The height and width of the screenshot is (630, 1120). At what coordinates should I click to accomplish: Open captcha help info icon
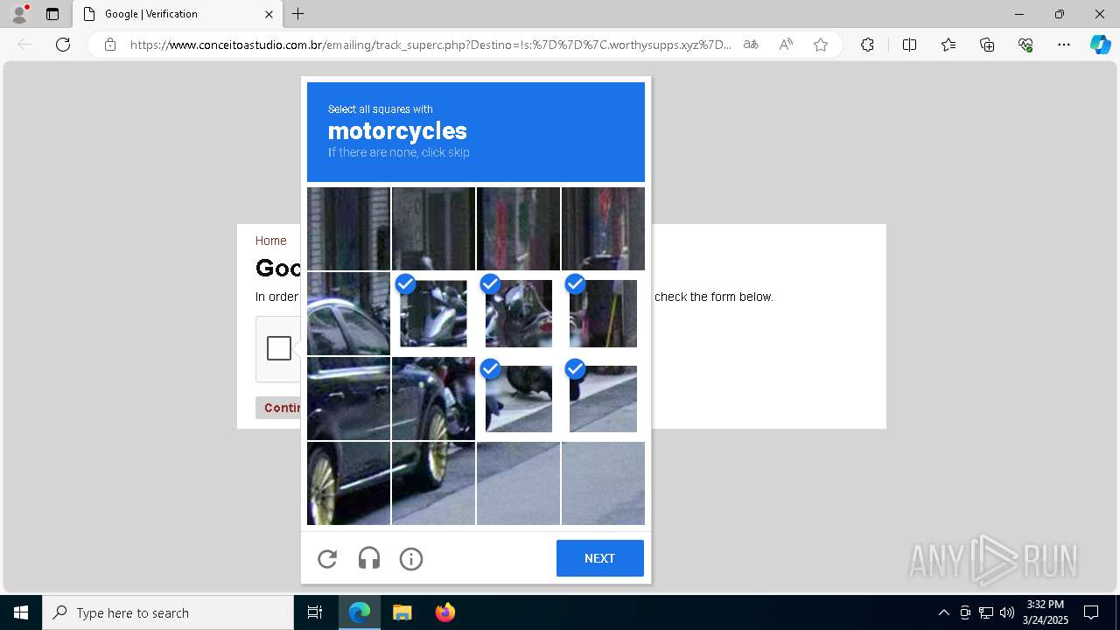coord(411,558)
